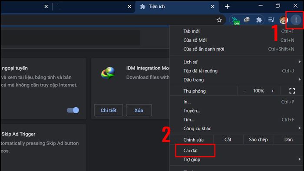The height and width of the screenshot is (171, 304).
Task: Enter fullscreen mode from zoom row
Action: click(x=292, y=91)
